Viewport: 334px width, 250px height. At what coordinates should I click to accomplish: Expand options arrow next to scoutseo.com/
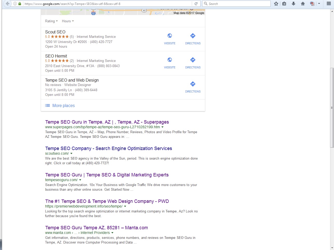[71, 154]
